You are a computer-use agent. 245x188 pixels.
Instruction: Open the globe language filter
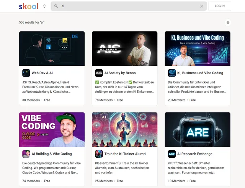point(228,23)
